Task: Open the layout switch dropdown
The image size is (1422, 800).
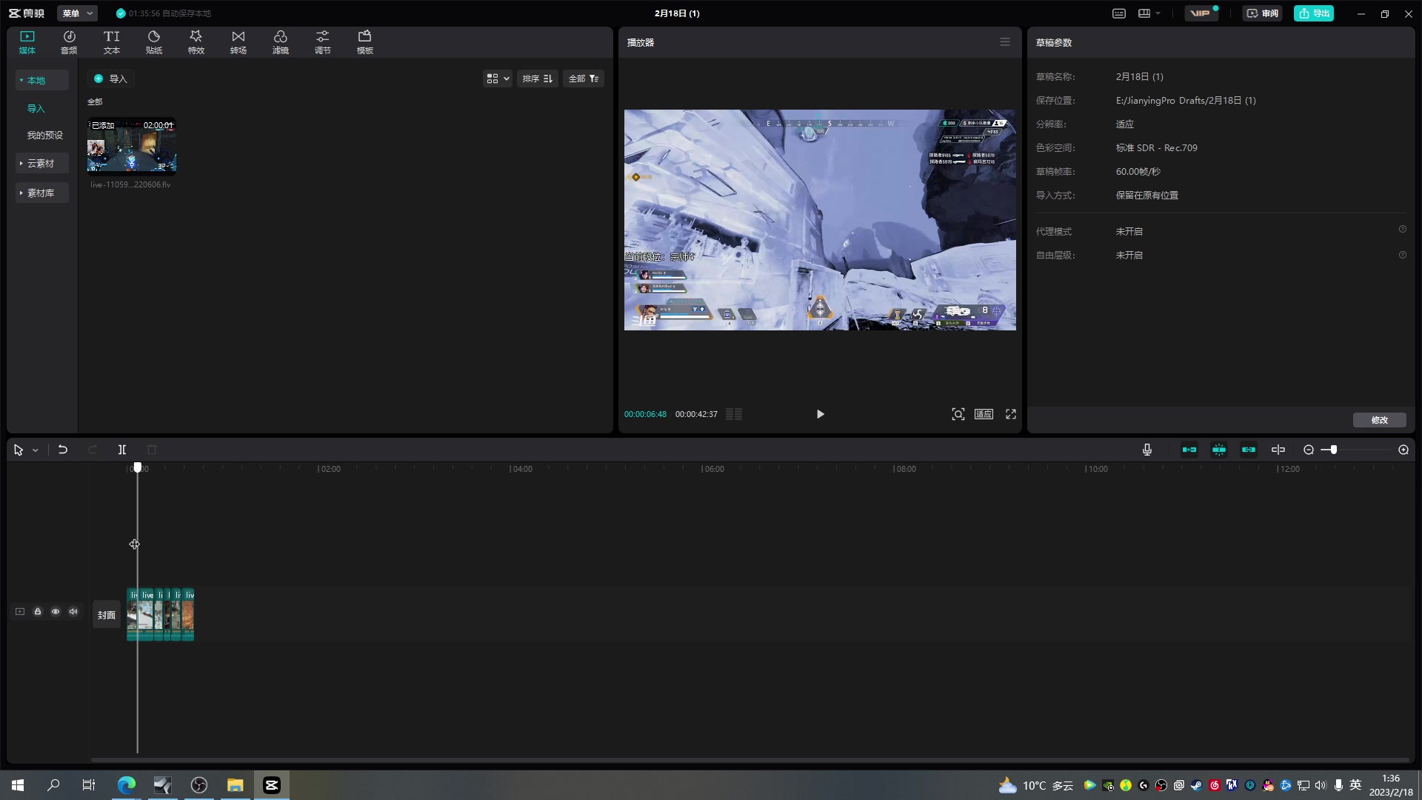Action: tap(1149, 13)
